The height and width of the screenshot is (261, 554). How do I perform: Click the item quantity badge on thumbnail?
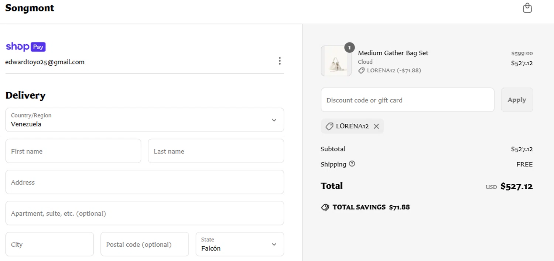[x=349, y=48]
